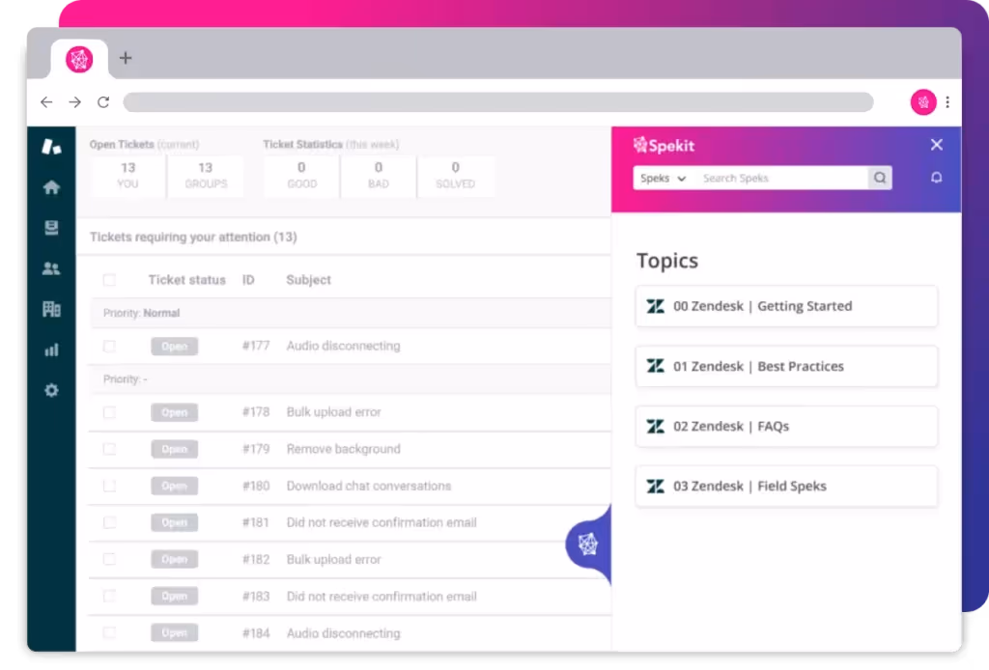This screenshot has width=989, height=670.
Task: Click the 0 BAD ticket statistic
Action: pyautogui.click(x=379, y=176)
